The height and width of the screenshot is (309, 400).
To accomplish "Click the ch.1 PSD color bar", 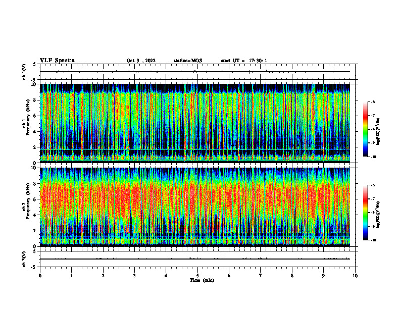I will (x=366, y=129).
